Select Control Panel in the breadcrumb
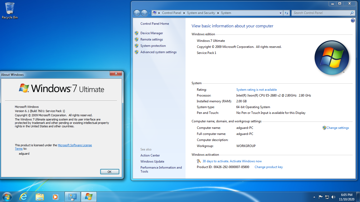Screen dimensions: 360x202 172,13
